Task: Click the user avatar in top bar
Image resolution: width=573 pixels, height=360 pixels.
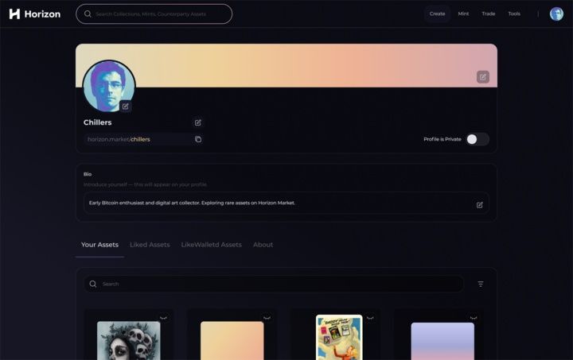Action: [x=556, y=14]
